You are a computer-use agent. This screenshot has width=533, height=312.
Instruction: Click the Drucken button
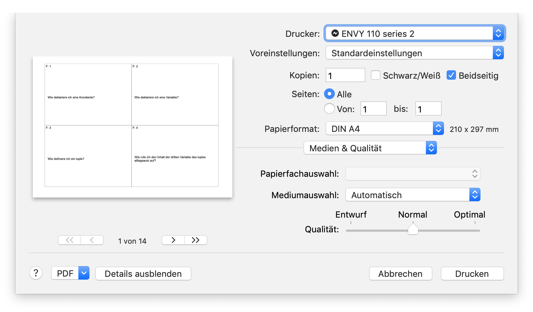tap(472, 274)
